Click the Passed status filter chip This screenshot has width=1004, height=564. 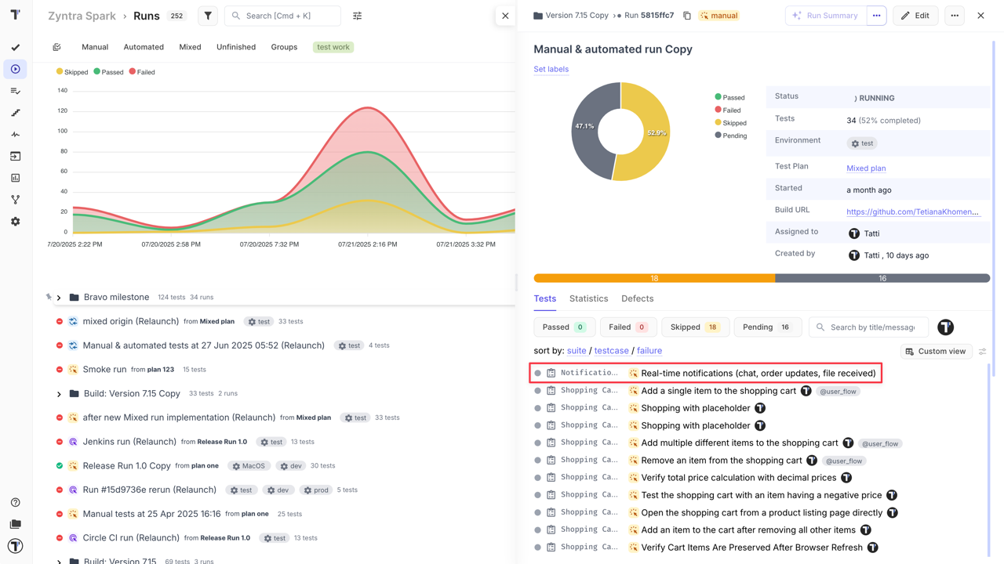point(564,327)
